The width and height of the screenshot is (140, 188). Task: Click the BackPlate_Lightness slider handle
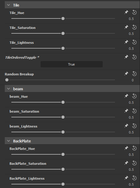(63, 184)
